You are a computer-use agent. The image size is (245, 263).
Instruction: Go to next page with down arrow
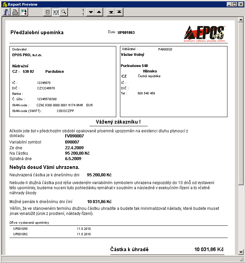click(91, 13)
